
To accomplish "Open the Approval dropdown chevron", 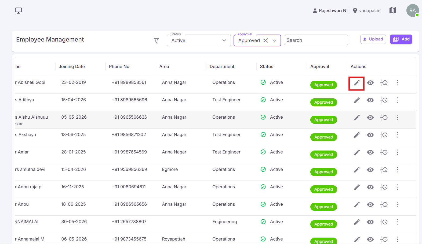I will (x=274, y=40).
